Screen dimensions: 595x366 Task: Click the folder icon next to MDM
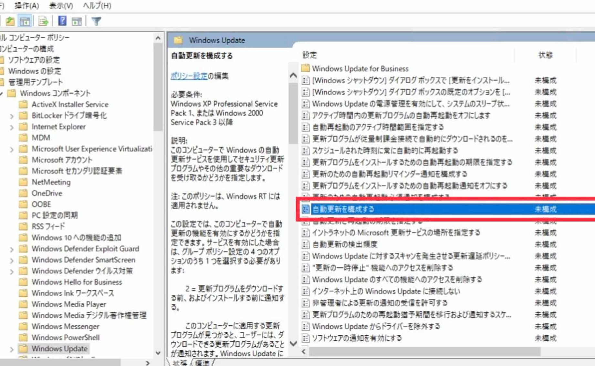[23, 138]
